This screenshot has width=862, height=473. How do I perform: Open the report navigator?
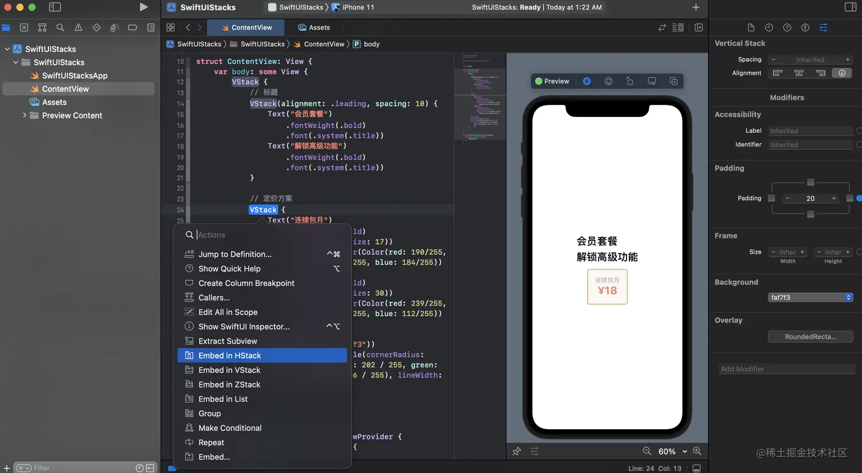pos(151,27)
